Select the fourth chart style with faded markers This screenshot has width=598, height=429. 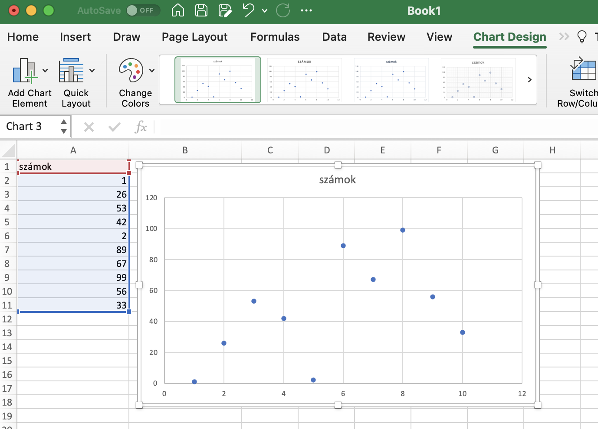coord(478,80)
